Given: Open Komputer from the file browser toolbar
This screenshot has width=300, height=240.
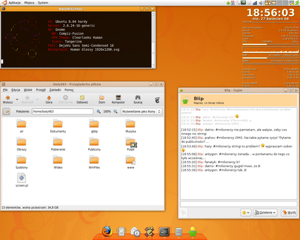Looking at the screenshot, I should pyautogui.click(x=118, y=97).
